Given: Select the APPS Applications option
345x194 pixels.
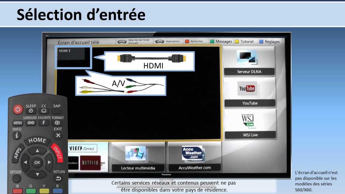Looking at the screenshot, I should [167, 41].
